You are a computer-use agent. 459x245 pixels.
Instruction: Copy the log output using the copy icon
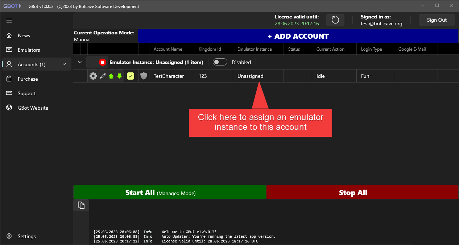(81, 205)
